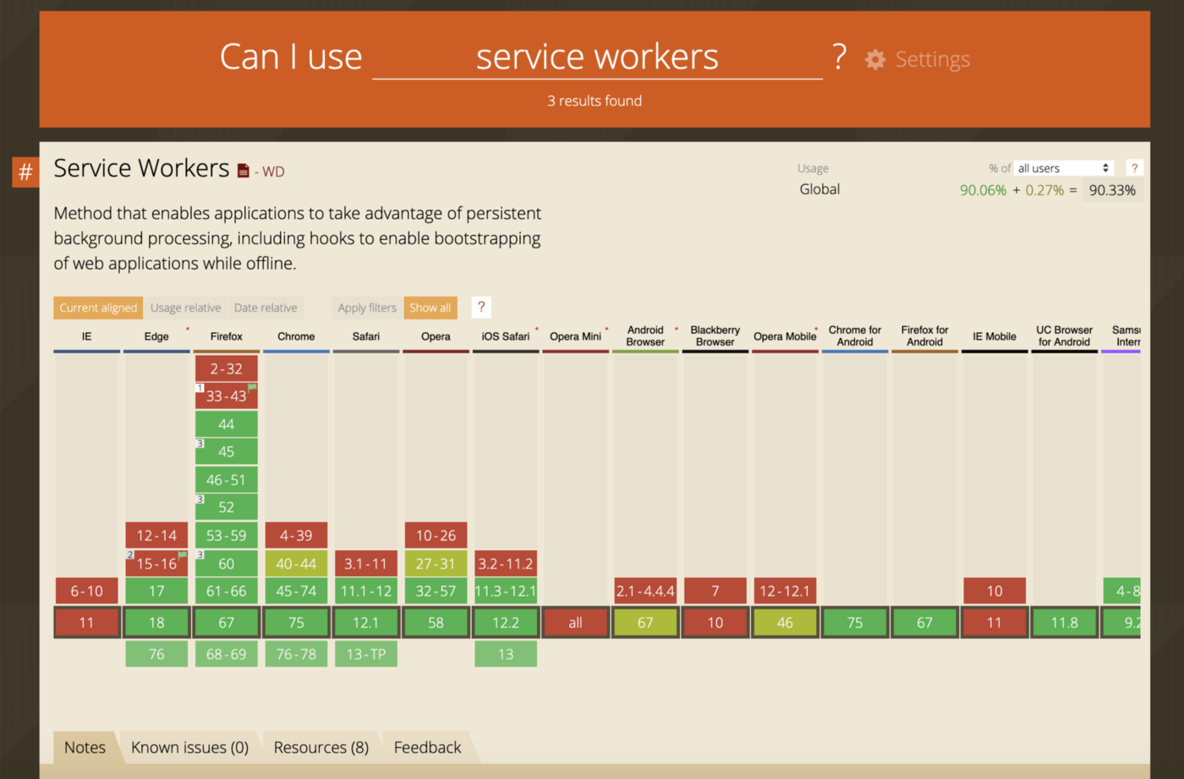Click note flag on Firefox 33-43 cell
This screenshot has width=1184, height=779.
252,388
